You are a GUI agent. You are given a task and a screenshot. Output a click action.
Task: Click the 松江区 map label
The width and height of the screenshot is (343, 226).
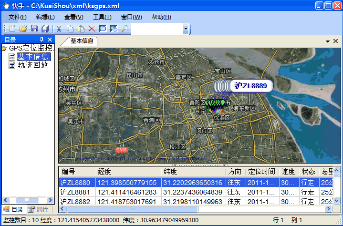(177, 147)
